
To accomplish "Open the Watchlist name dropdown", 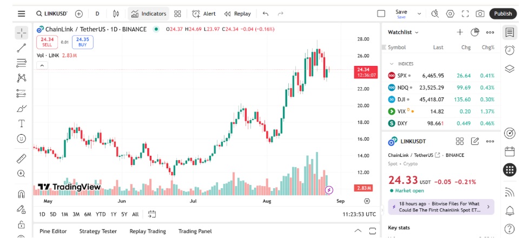I will [x=403, y=32].
